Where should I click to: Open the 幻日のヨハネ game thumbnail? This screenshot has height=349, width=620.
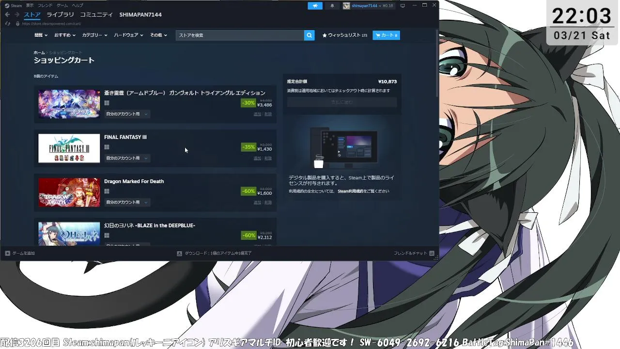point(69,234)
